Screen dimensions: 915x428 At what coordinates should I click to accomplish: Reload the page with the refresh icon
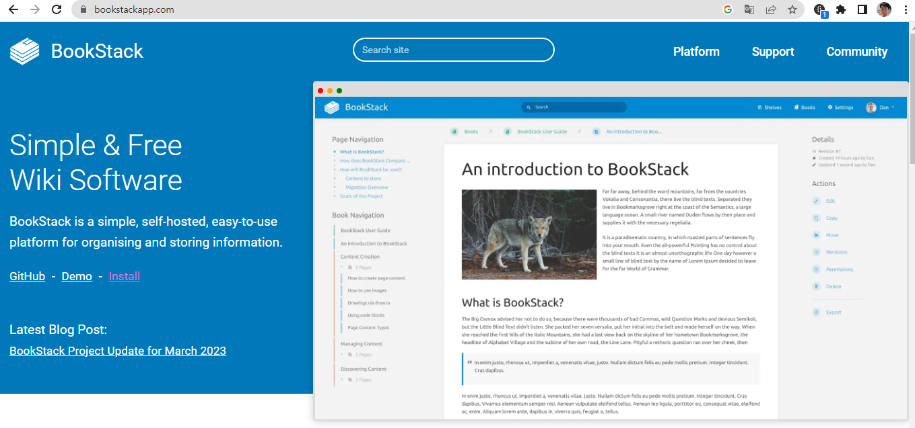[x=57, y=9]
